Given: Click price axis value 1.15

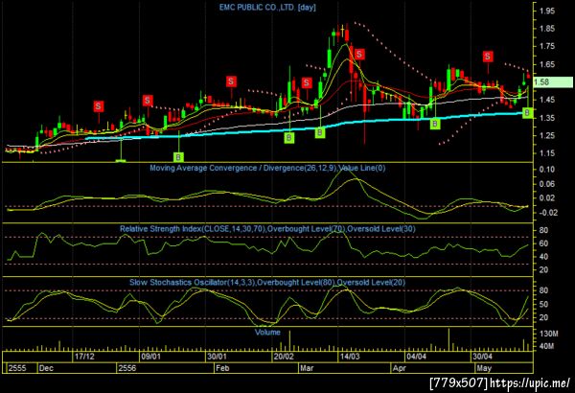Looking at the screenshot, I should click(x=547, y=153).
